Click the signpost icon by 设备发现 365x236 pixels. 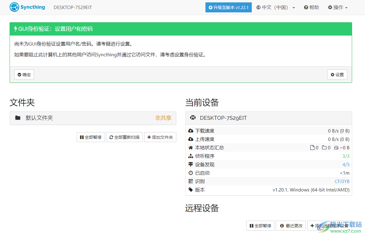point(190,165)
